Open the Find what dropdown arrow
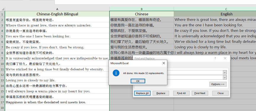This screenshot has width=256, height=111. click(x=225, y=72)
